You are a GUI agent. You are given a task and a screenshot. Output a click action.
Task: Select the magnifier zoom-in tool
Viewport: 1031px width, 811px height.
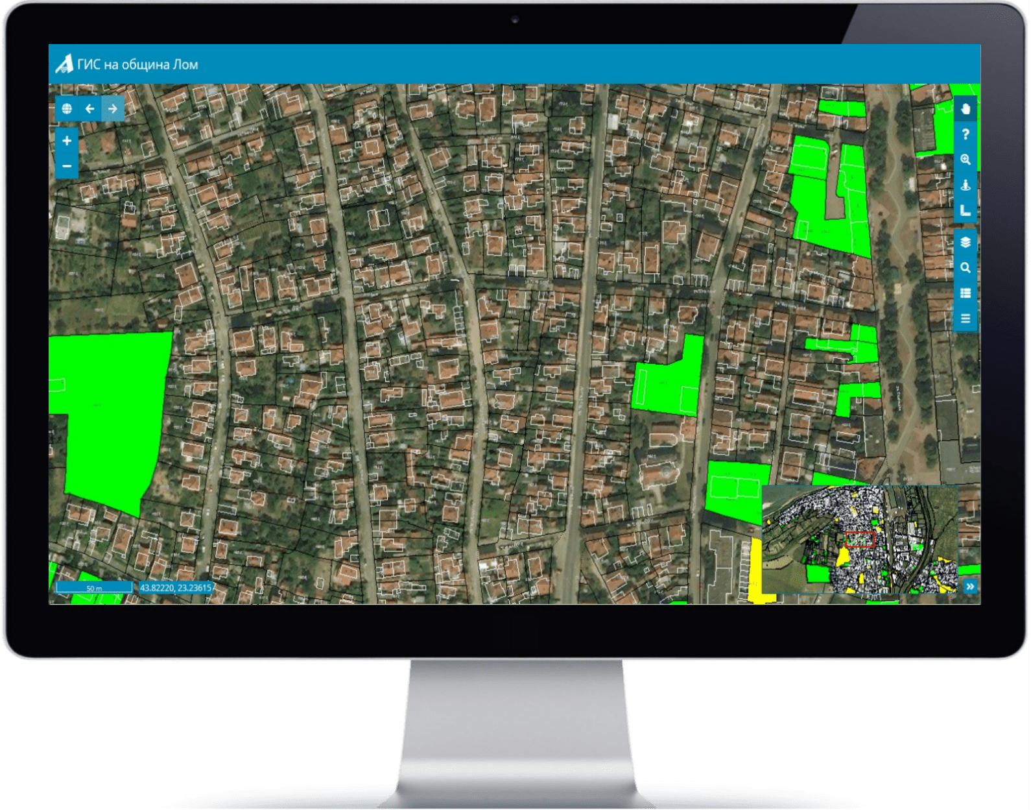pos(966,160)
